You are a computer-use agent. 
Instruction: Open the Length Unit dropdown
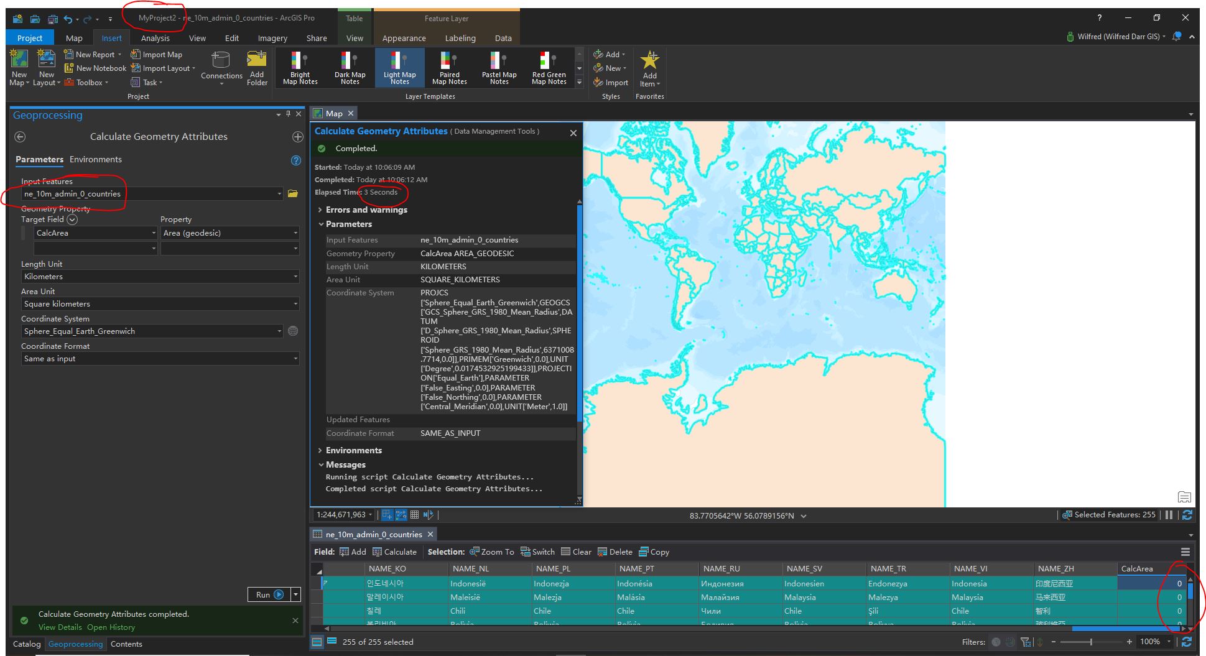pos(296,276)
